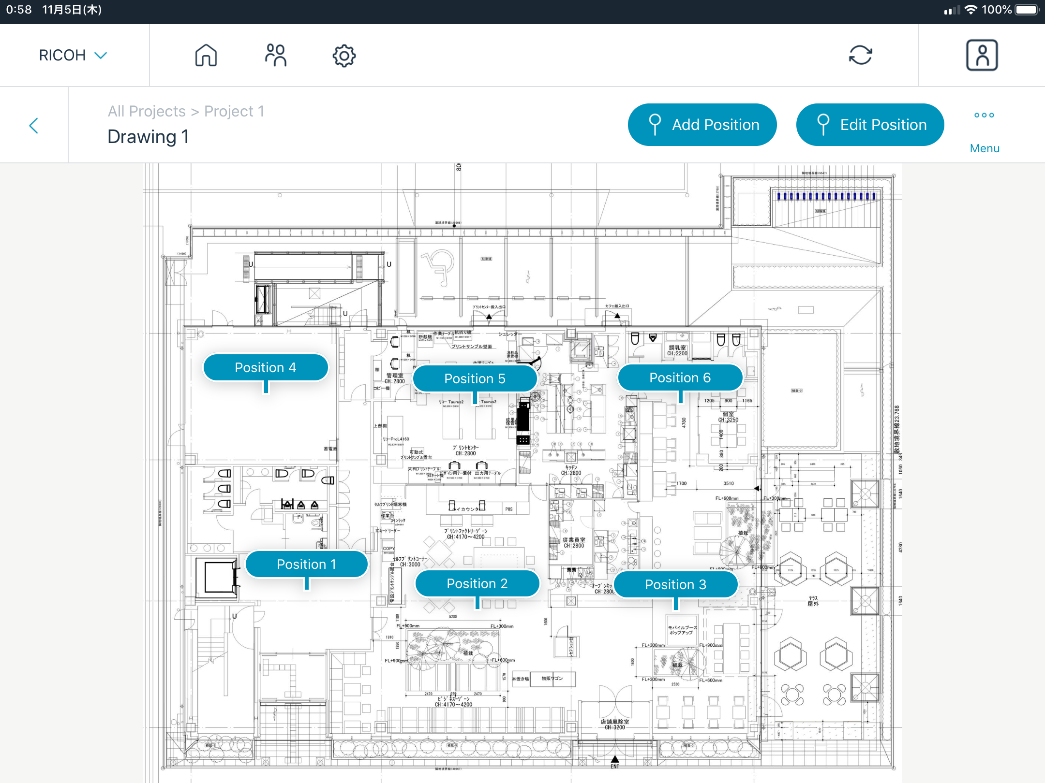Open the settings gear icon
Screen dimensions: 1045x783
[344, 56]
